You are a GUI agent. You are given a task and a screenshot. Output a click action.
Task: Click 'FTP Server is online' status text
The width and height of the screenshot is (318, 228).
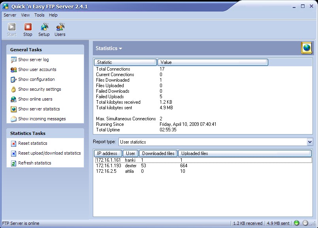click(x=21, y=223)
